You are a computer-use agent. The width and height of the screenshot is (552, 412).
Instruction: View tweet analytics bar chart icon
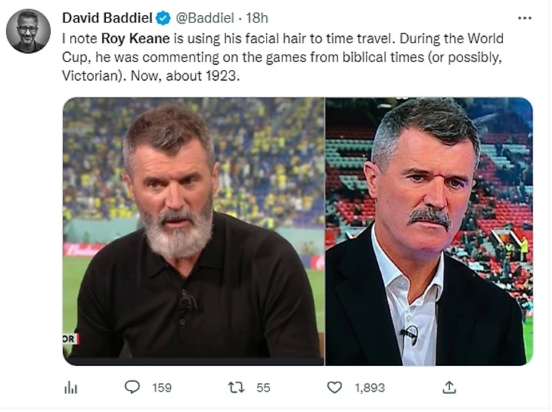click(71, 388)
